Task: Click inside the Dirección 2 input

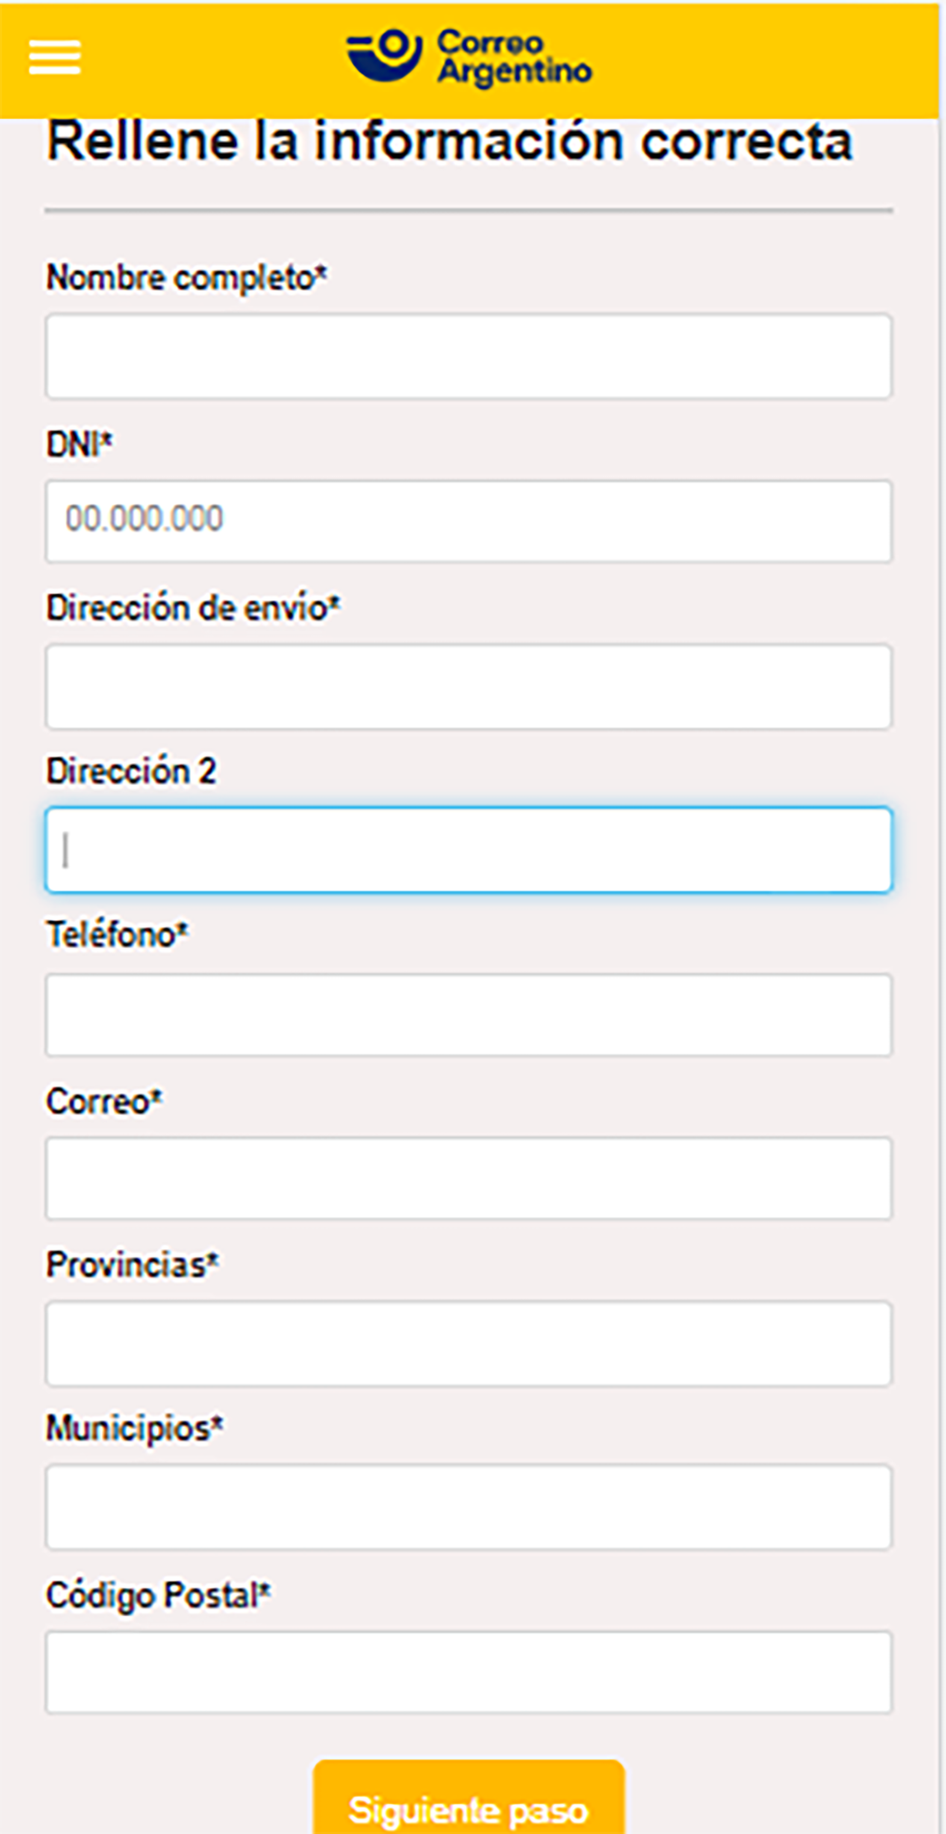Action: (x=469, y=849)
